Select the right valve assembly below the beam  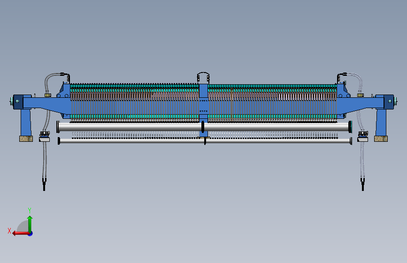362,137
